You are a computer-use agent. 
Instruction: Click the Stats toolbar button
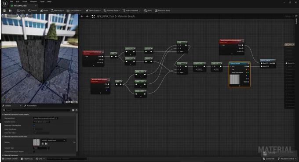point(148,11)
